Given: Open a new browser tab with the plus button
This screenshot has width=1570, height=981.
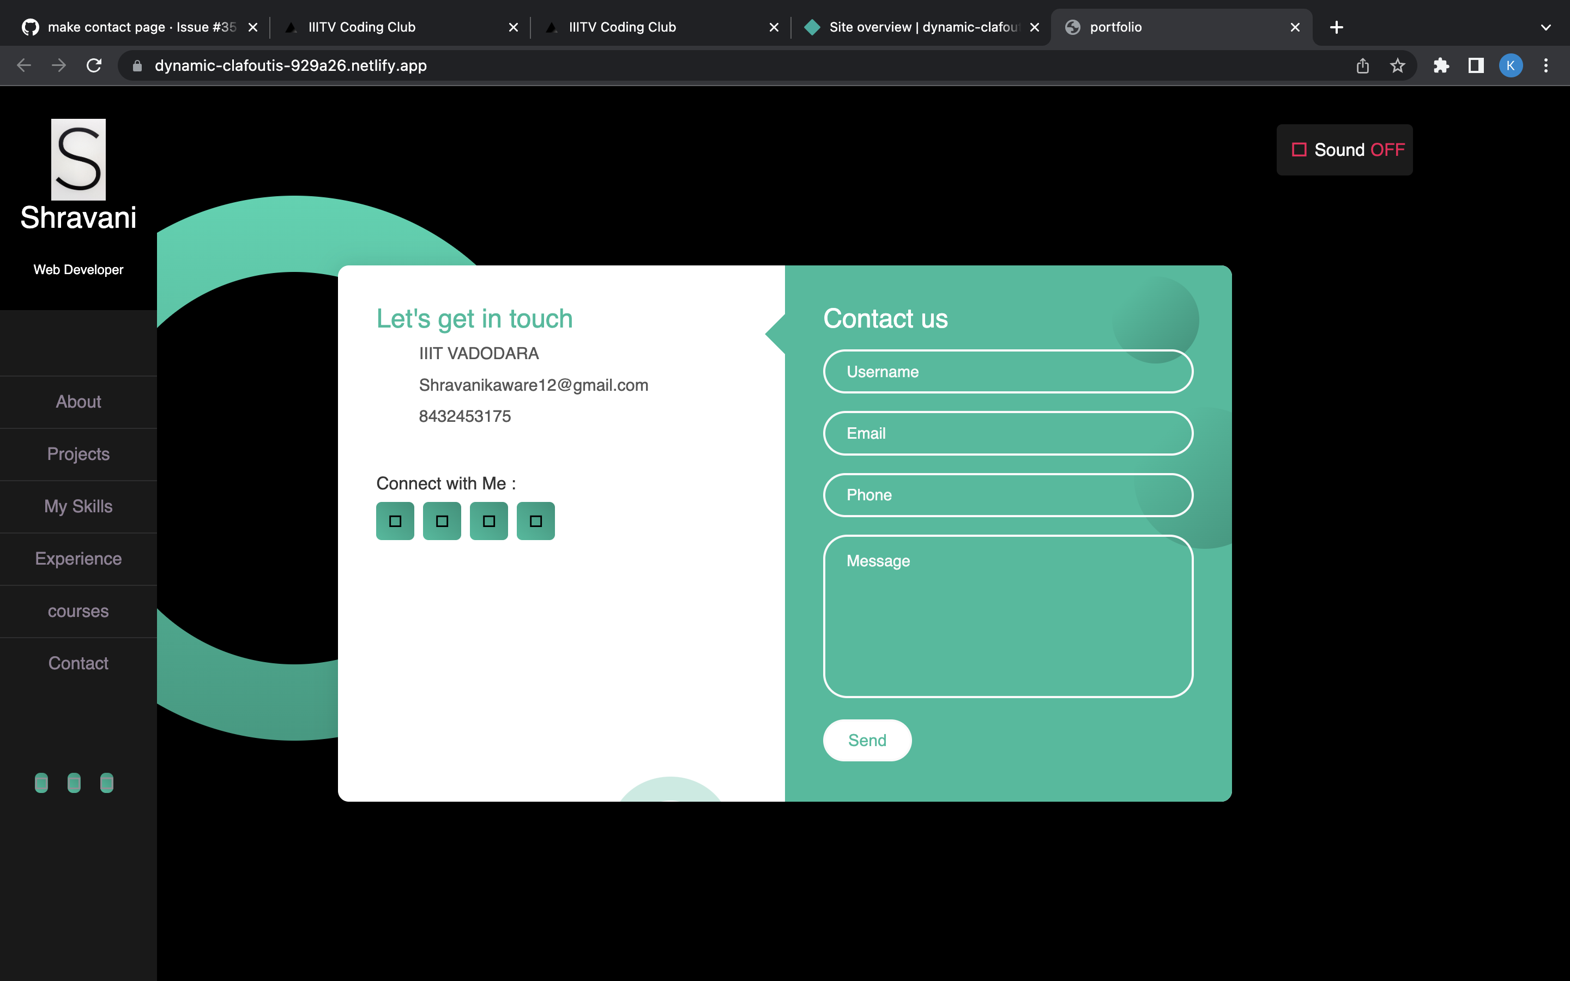Looking at the screenshot, I should (1337, 27).
